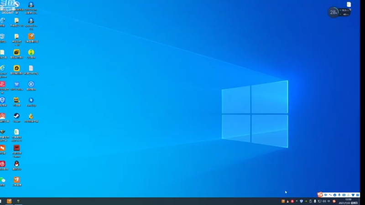Open the yellow black-square player icon
Screen dimensions: 365x205
tap(16, 52)
